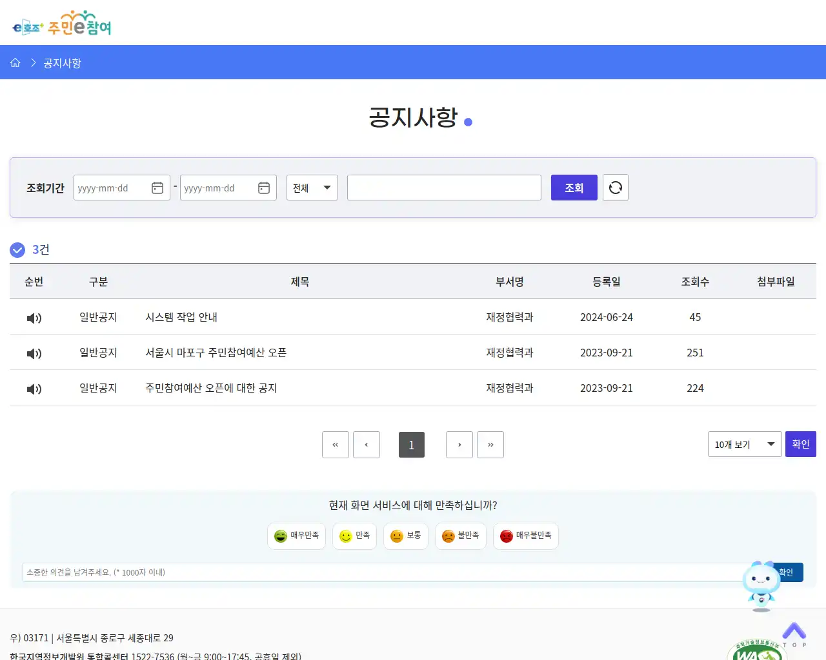Open notice 주민참여예산 오픈에 대한 공지
Viewport: 826px width, 660px height.
coord(211,388)
